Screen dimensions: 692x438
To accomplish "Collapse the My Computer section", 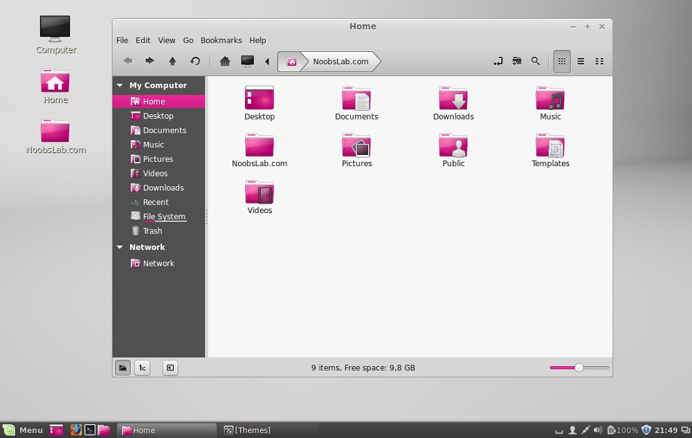I will (x=120, y=85).
